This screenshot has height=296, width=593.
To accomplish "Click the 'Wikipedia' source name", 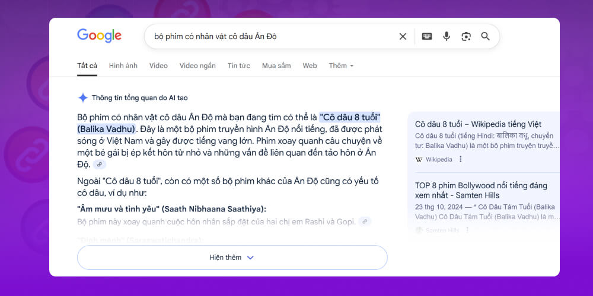I will (x=439, y=159).
